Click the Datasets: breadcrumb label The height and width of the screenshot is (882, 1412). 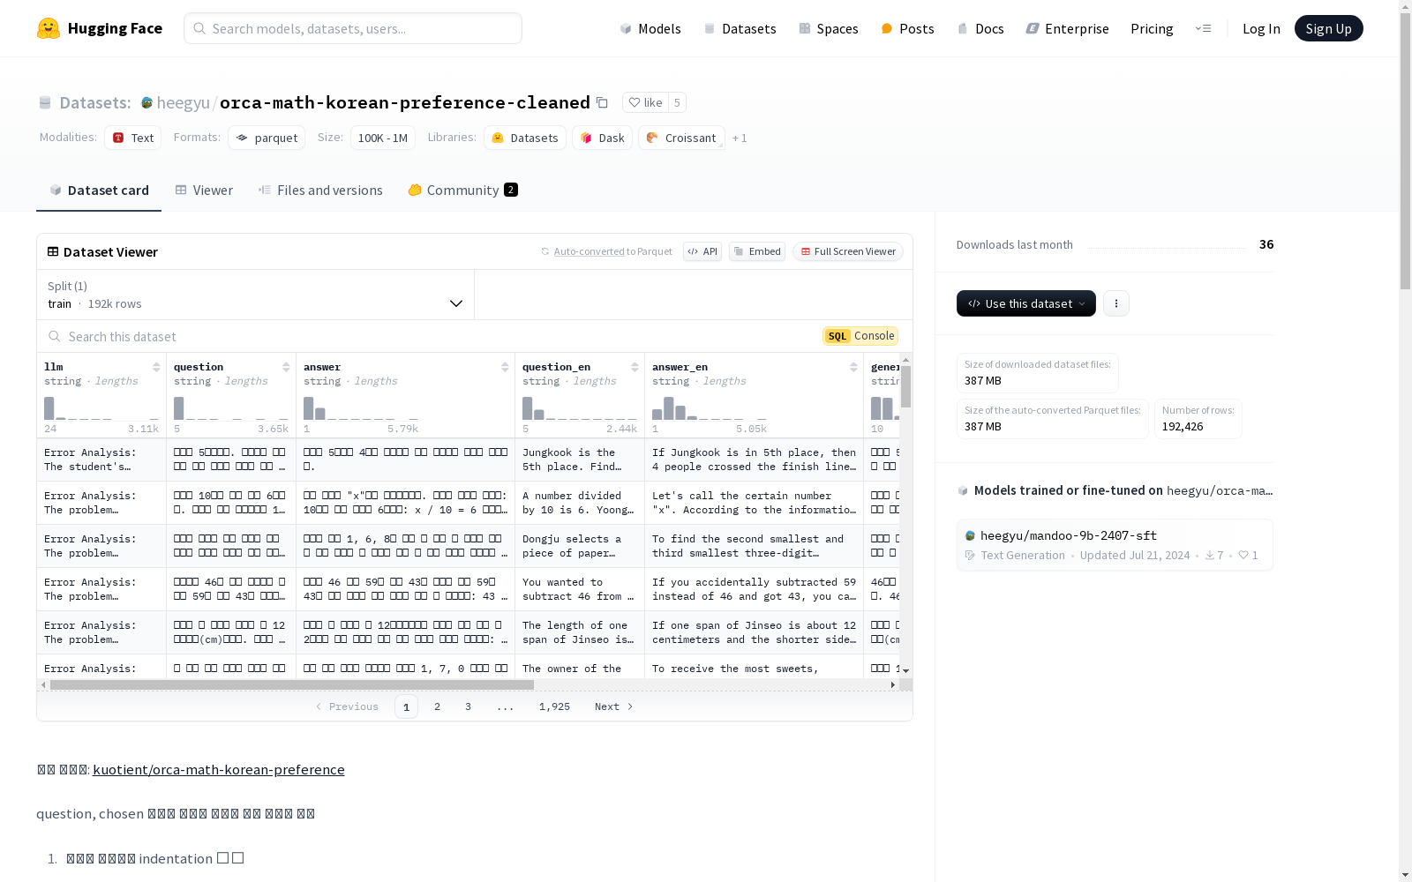tap(94, 102)
